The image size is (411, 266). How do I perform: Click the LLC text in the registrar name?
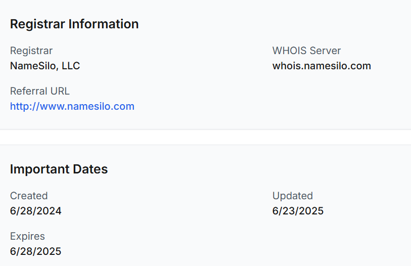(71, 66)
